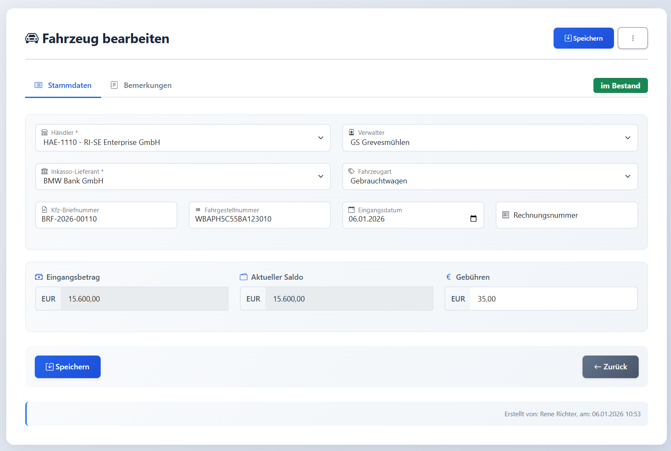Click the Eingangsbetrag cash icon
671x451 pixels.
39,277
